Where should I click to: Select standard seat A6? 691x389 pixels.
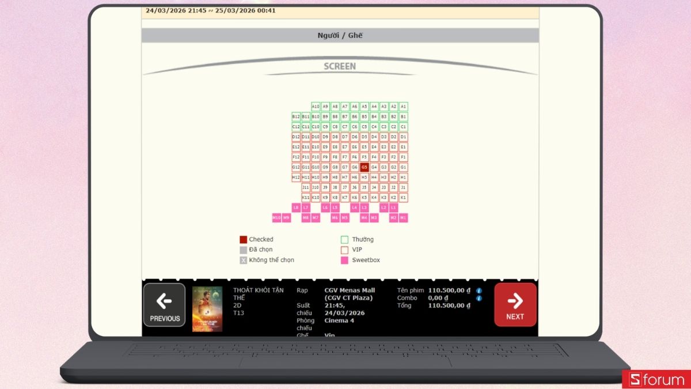point(355,107)
